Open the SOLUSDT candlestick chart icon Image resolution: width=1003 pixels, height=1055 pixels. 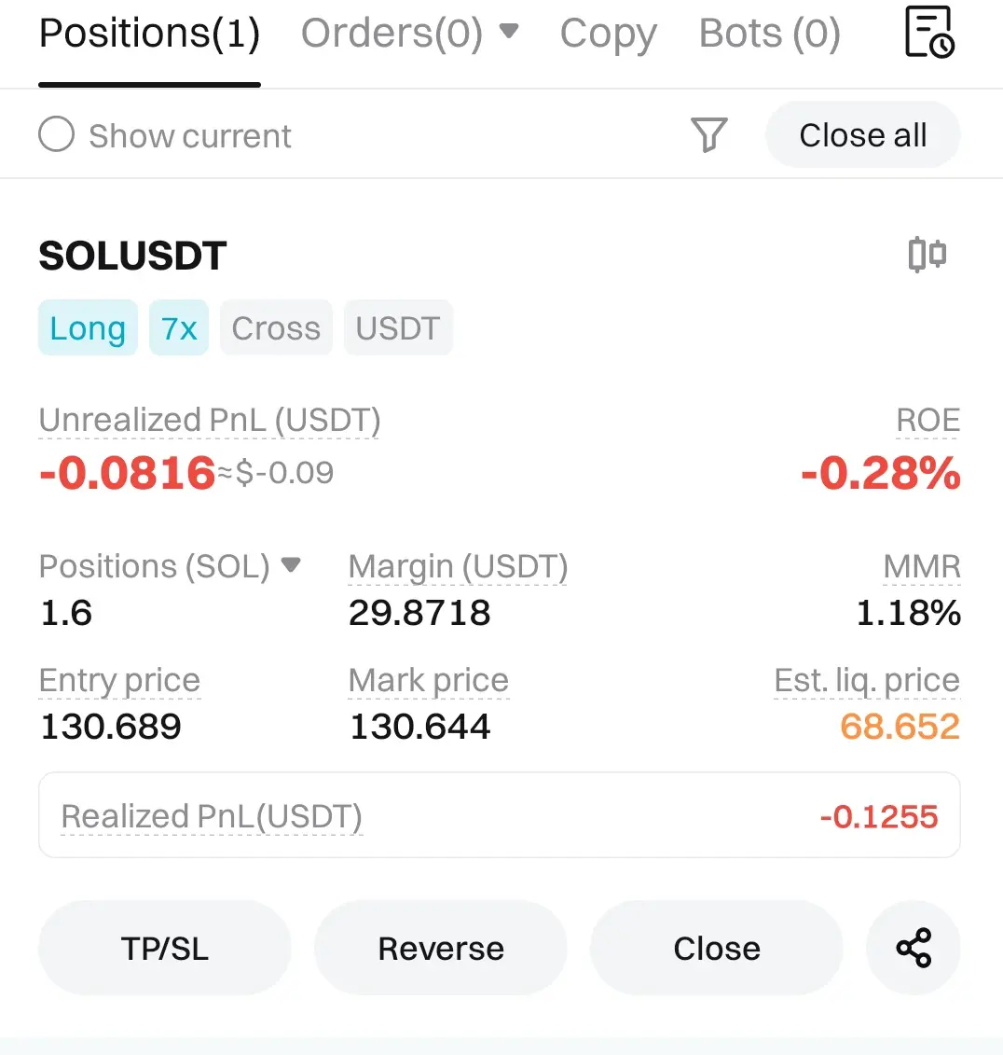[x=927, y=254]
